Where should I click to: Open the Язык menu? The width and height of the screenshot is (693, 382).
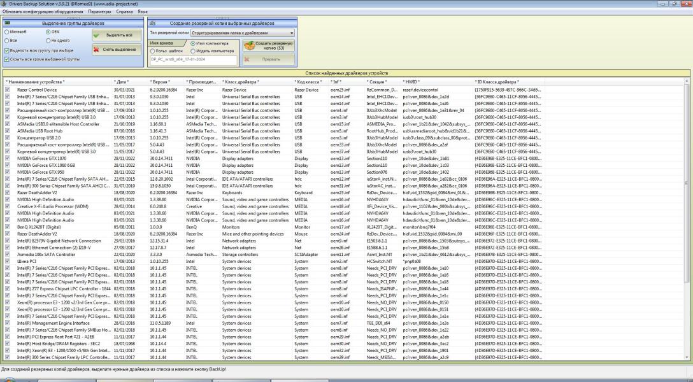click(142, 11)
